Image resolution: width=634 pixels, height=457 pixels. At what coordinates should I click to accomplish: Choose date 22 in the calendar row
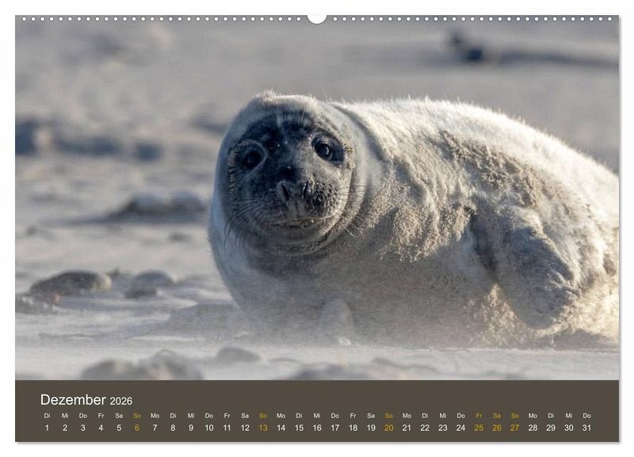pyautogui.click(x=425, y=428)
